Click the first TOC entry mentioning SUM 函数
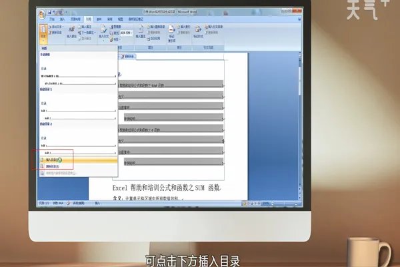The image size is (400, 267). (x=171, y=84)
